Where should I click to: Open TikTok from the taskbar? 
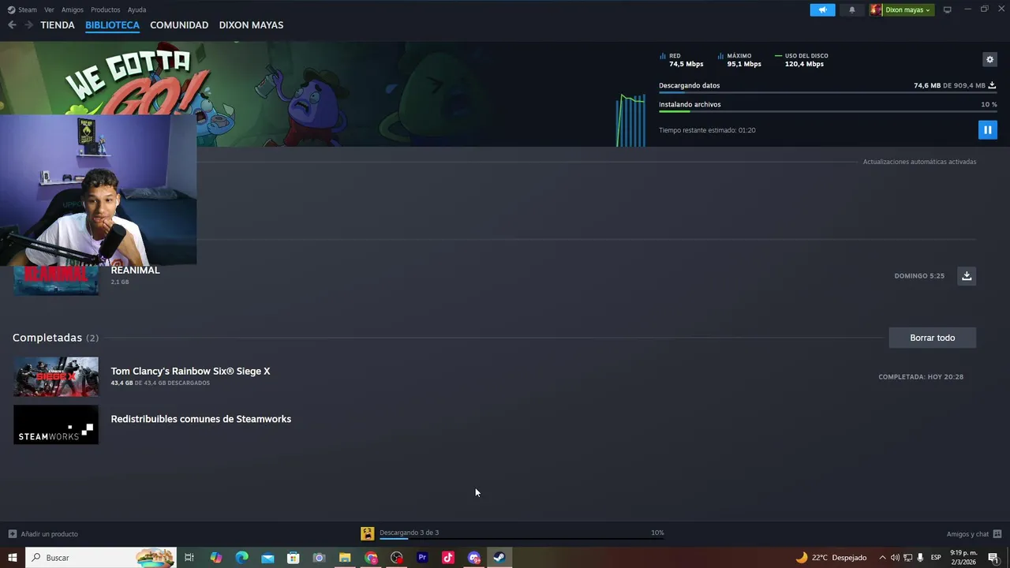pos(448,558)
